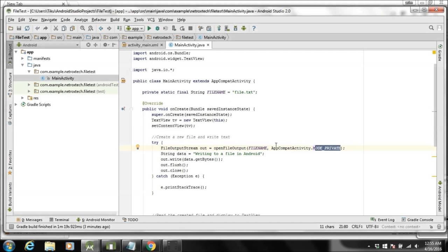Open the app run configuration dropdown
448x252 pixels.
134,28
